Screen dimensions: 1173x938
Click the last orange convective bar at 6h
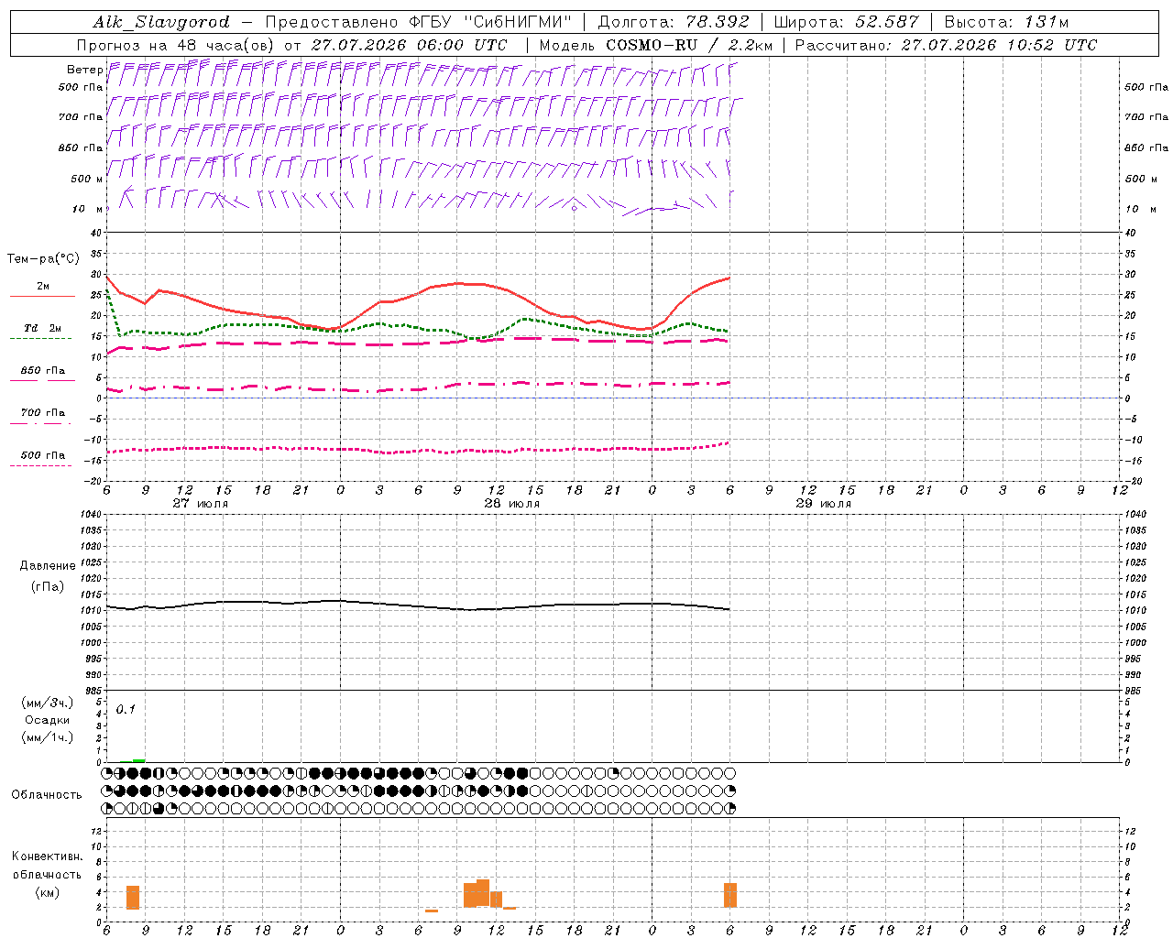pyautogui.click(x=730, y=895)
